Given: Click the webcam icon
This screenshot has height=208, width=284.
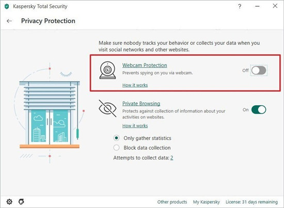Looking at the screenshot, I should [107, 70].
